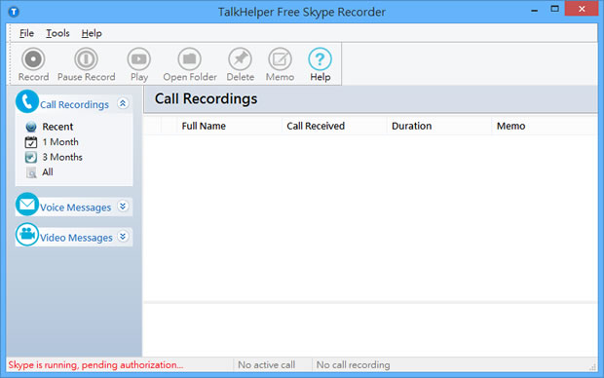The image size is (604, 378).
Task: Click the Delete pushpin icon
Action: [x=240, y=59]
